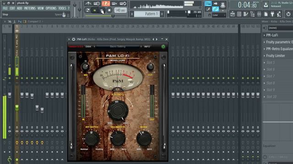Viewport: 293px width, 164px height.
Task: Click the metronome icon in the top toolbar
Action: click(88, 4)
